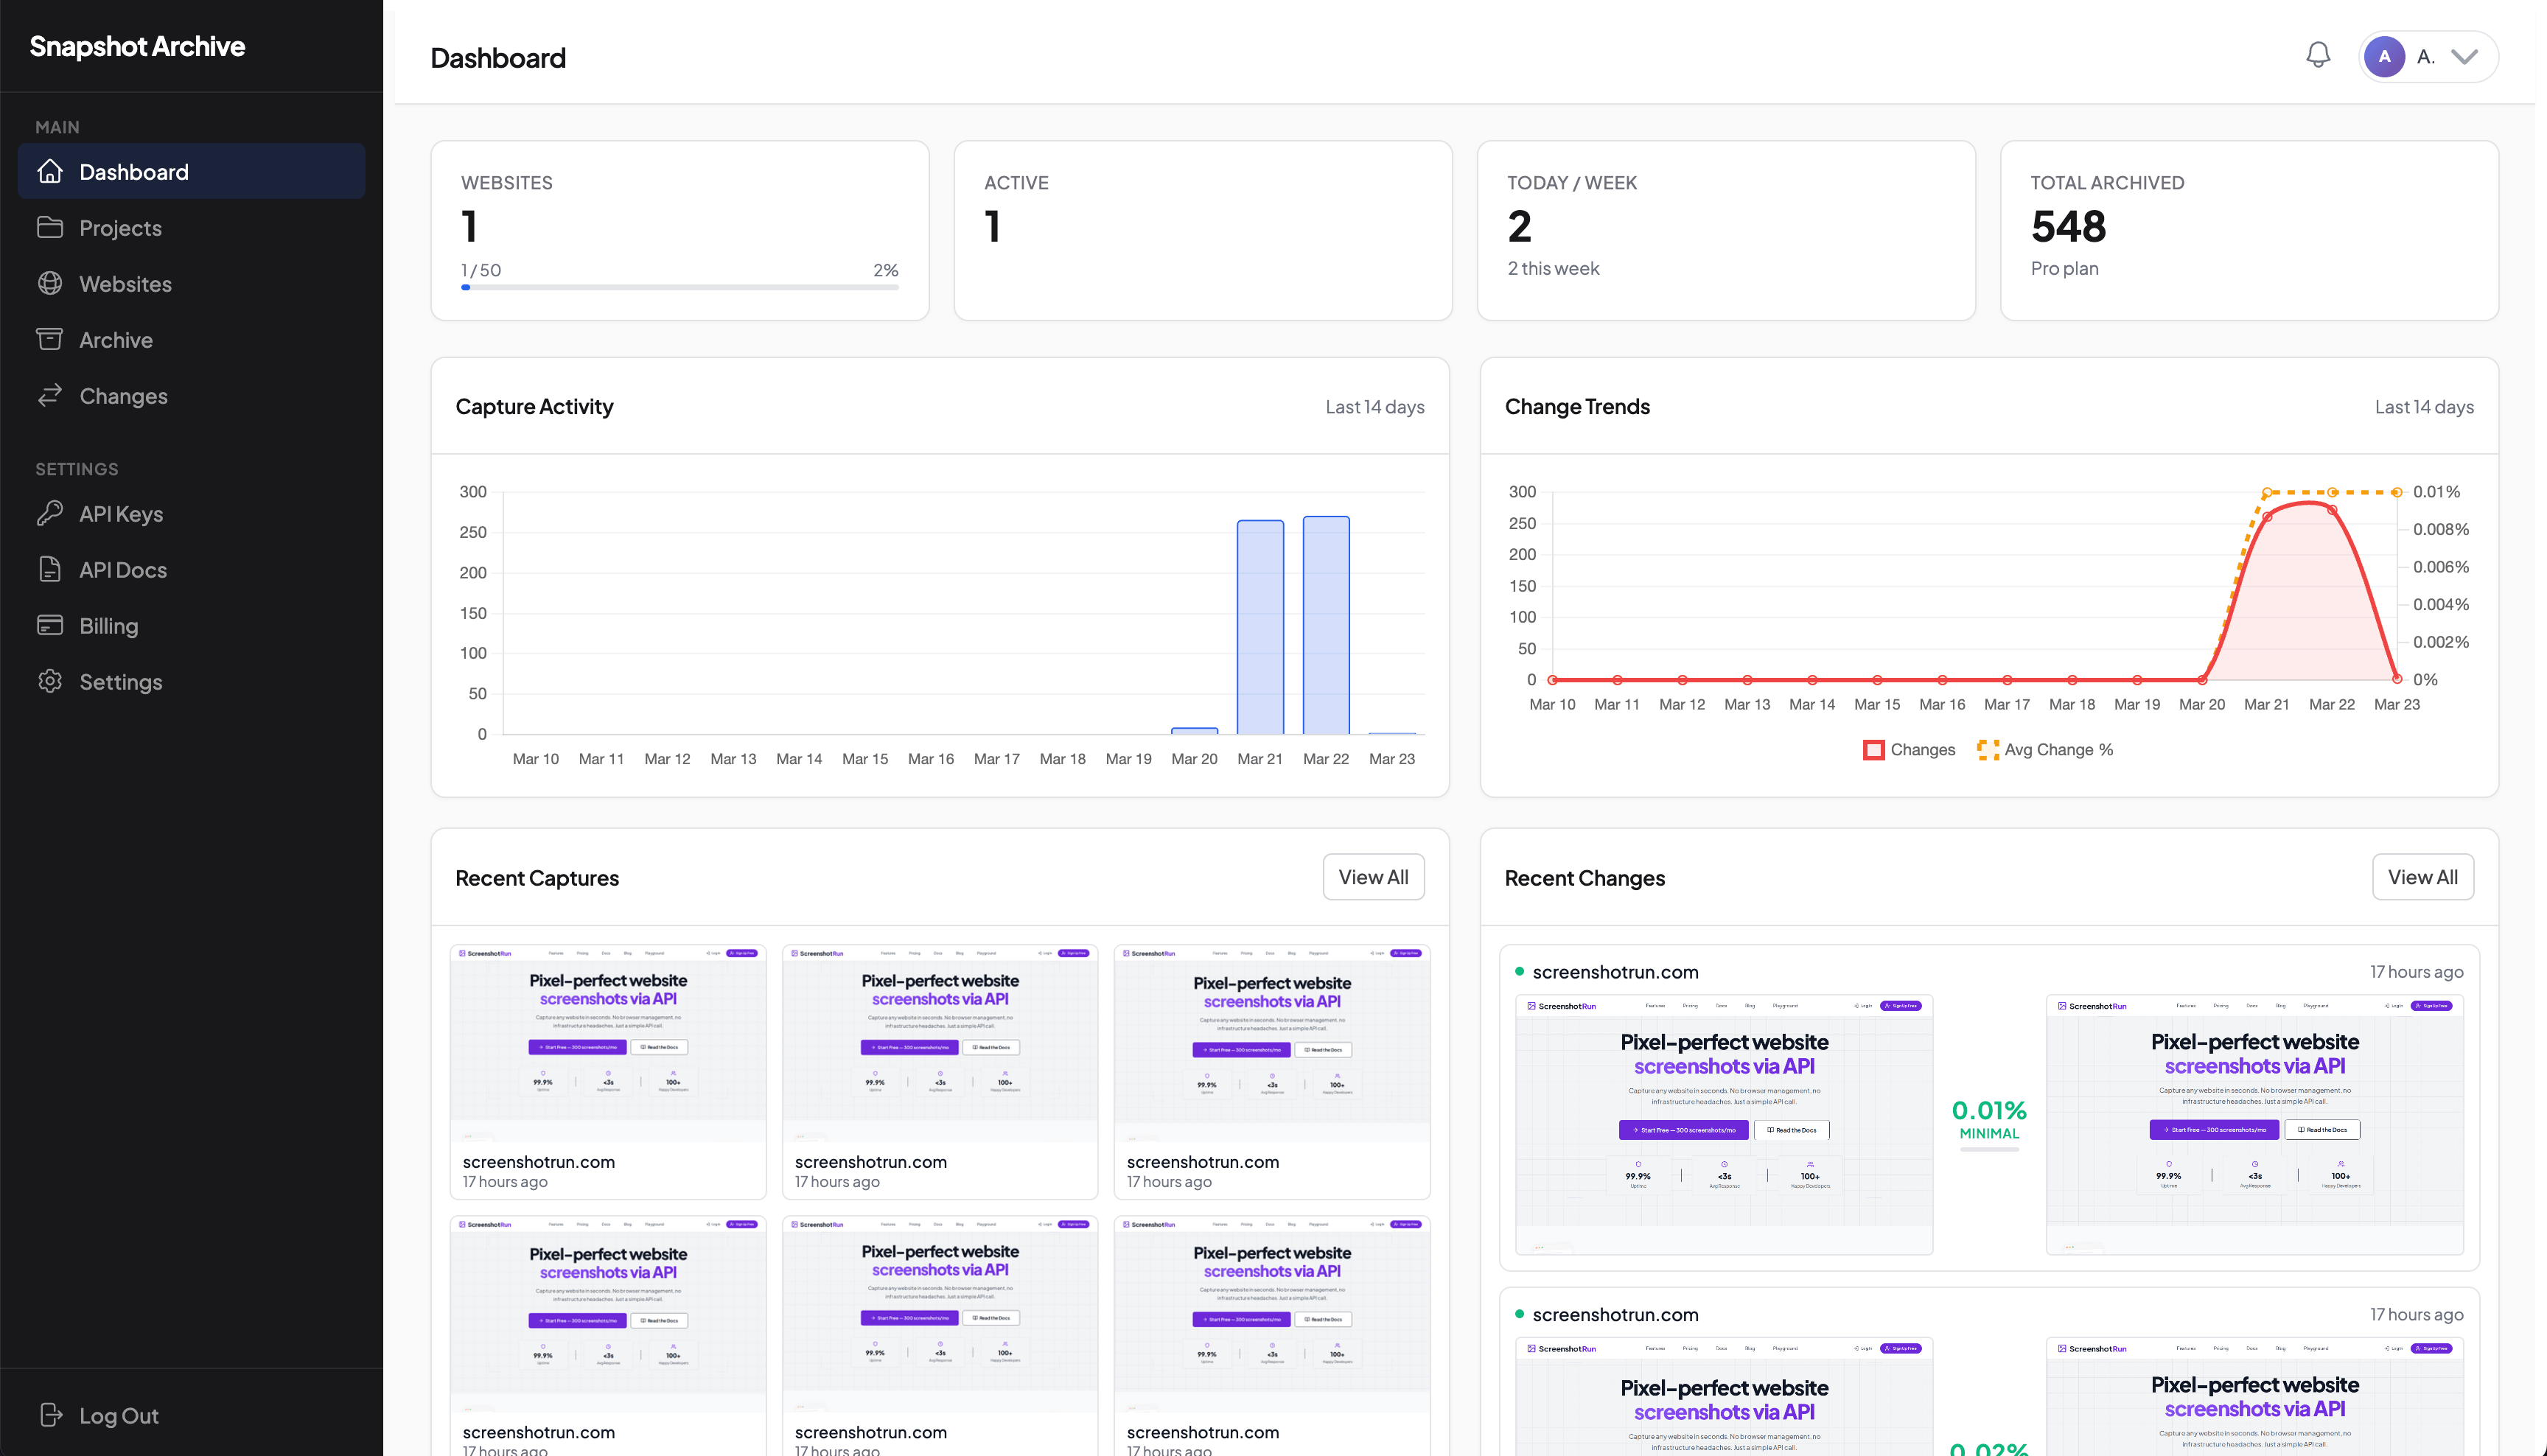Click the API Docs document icon

point(50,569)
